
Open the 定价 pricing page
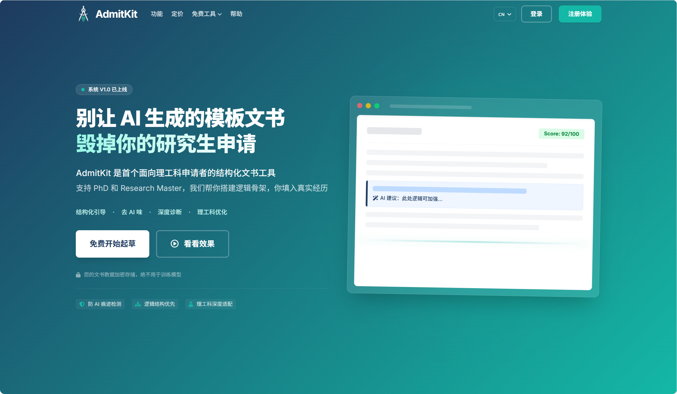(177, 14)
